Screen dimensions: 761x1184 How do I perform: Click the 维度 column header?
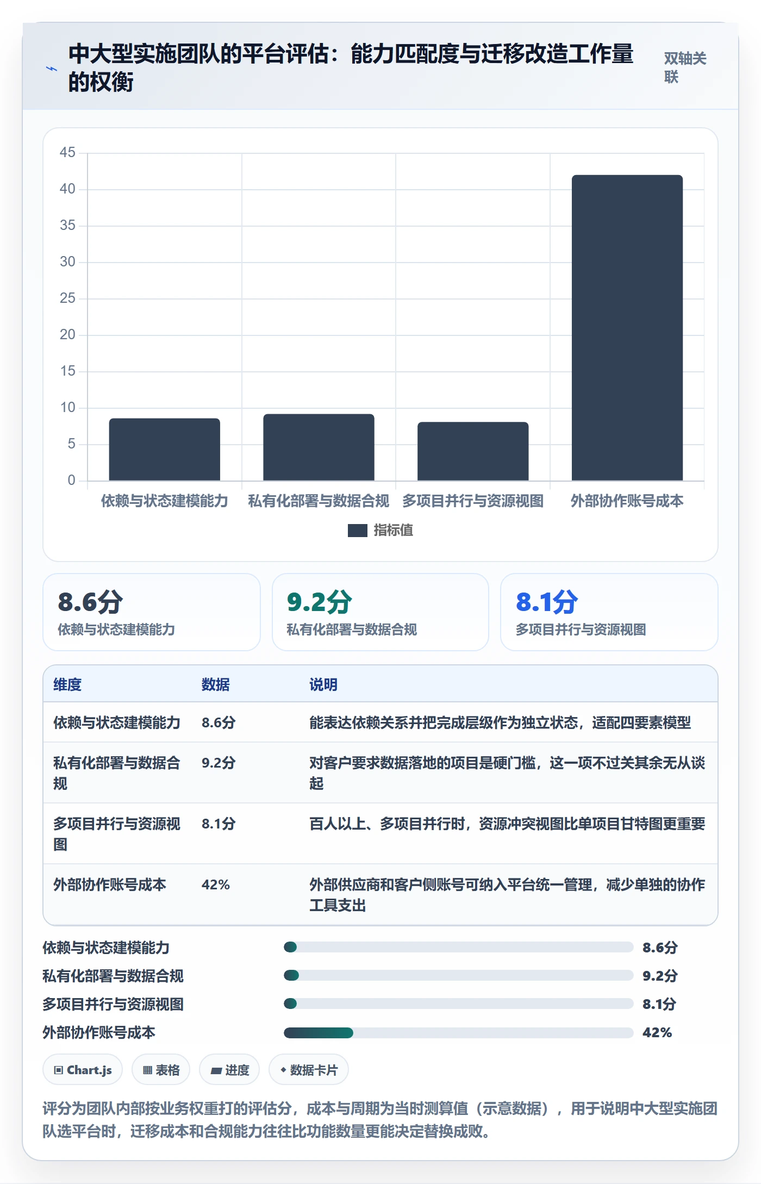(67, 684)
